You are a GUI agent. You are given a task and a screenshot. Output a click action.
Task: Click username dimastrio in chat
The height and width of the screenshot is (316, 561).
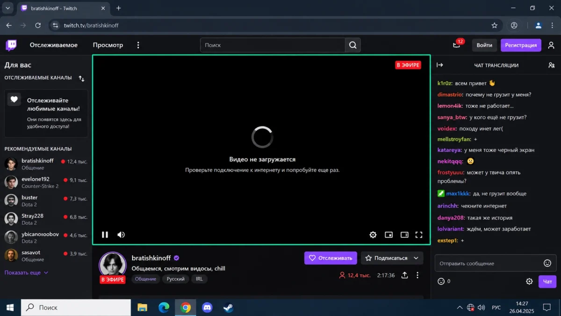click(450, 95)
